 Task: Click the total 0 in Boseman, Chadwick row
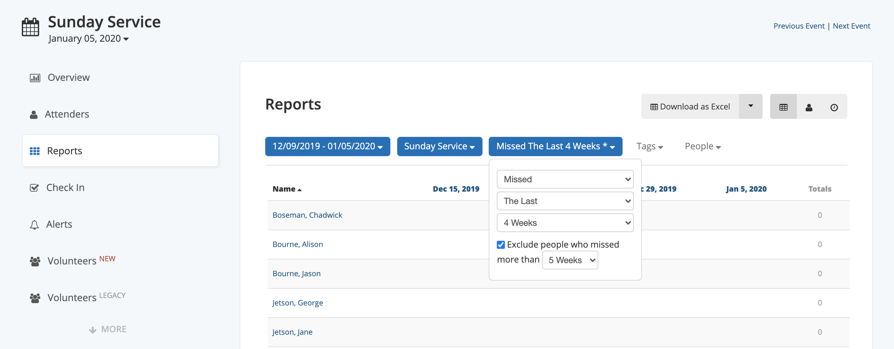click(x=820, y=216)
